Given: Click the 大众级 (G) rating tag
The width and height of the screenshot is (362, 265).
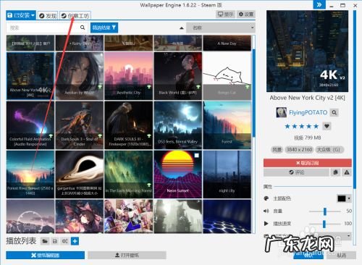Looking at the screenshot, I should click(x=329, y=150).
